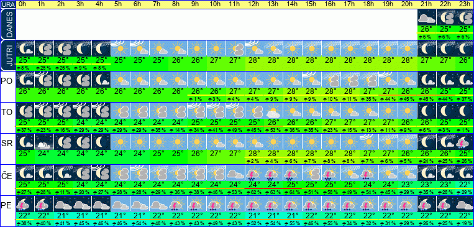Click the cloudy icon for DANES at 21h
474x227 pixels.
pos(427,17)
